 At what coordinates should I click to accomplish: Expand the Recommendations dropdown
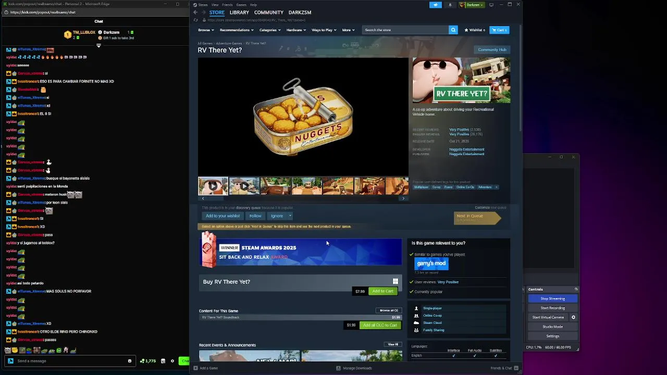tap(236, 30)
